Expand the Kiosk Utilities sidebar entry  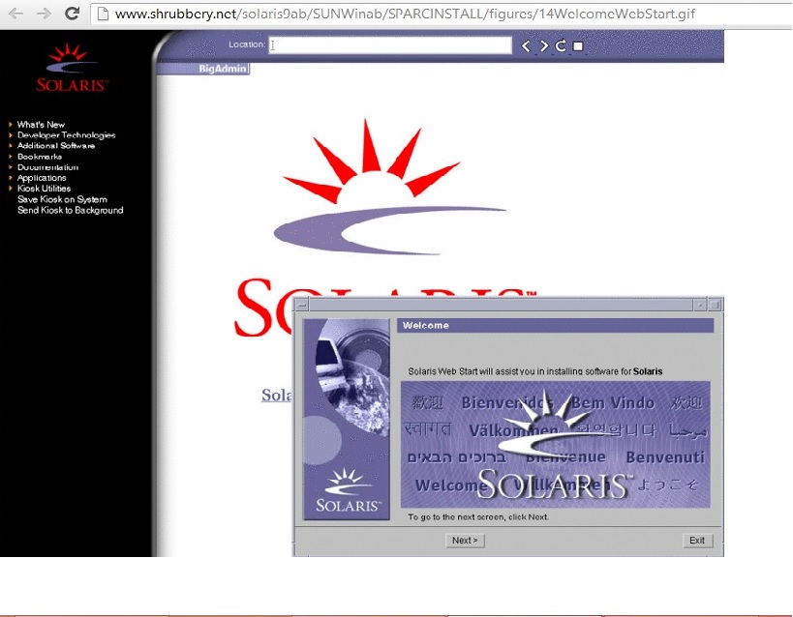click(x=46, y=188)
